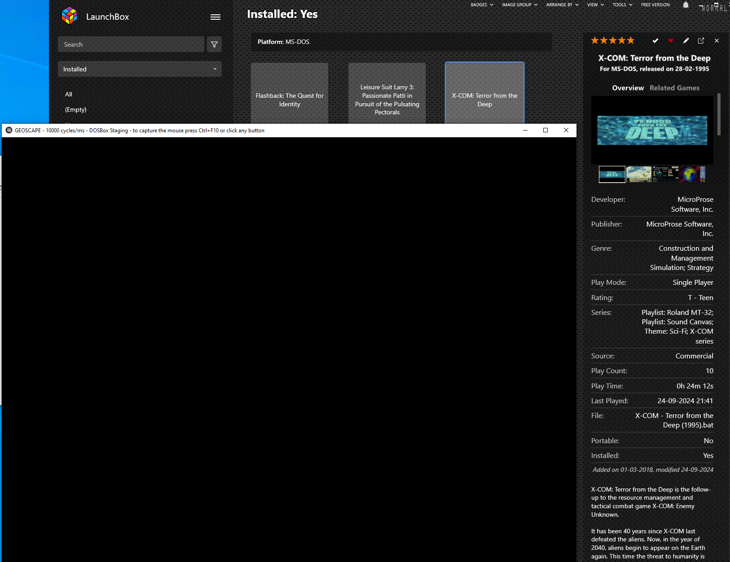The width and height of the screenshot is (730, 562).
Task: Open the Badges dropdown menu
Action: [482, 5]
